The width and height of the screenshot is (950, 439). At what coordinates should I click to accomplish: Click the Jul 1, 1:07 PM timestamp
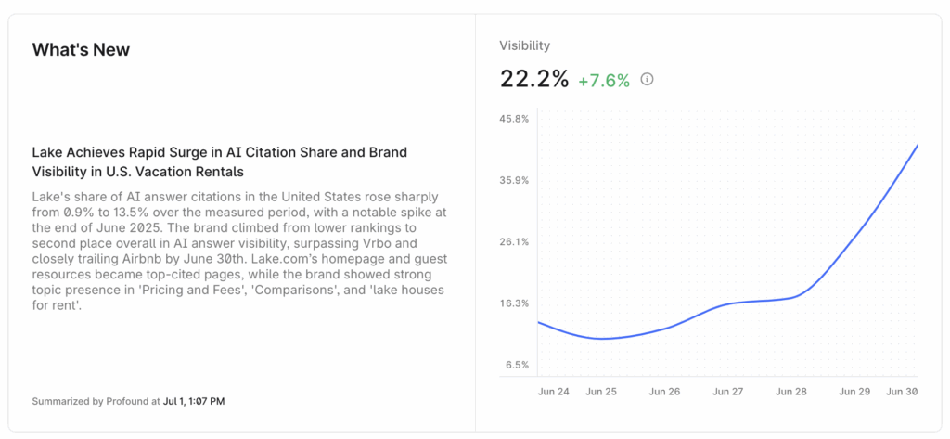194,402
